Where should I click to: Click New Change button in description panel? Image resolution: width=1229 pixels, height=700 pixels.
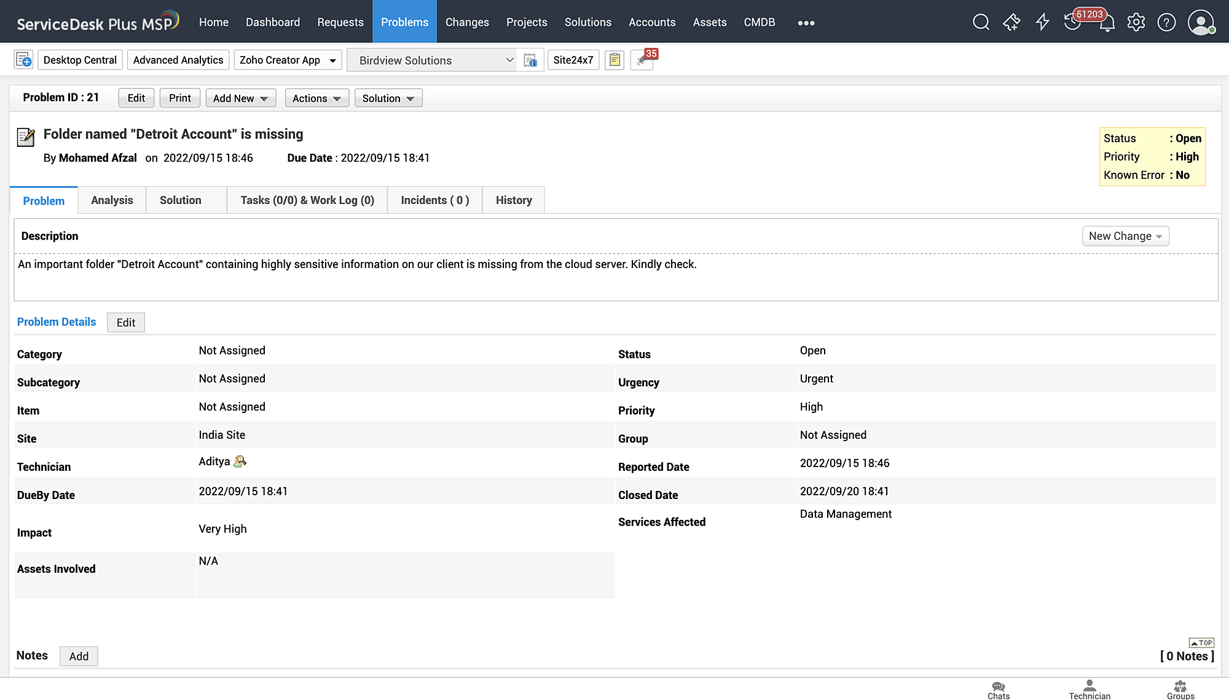(x=1125, y=235)
